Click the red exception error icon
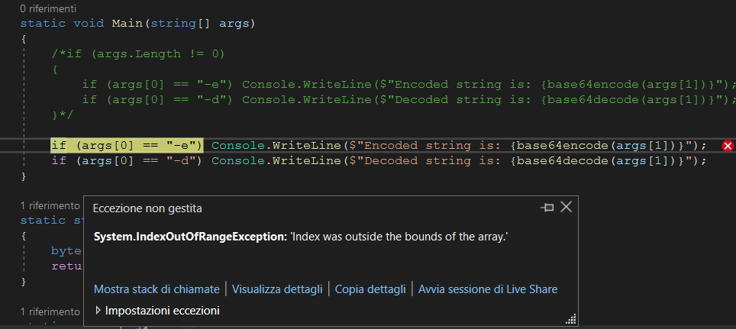Viewport: 736px width, 329px height. [728, 146]
